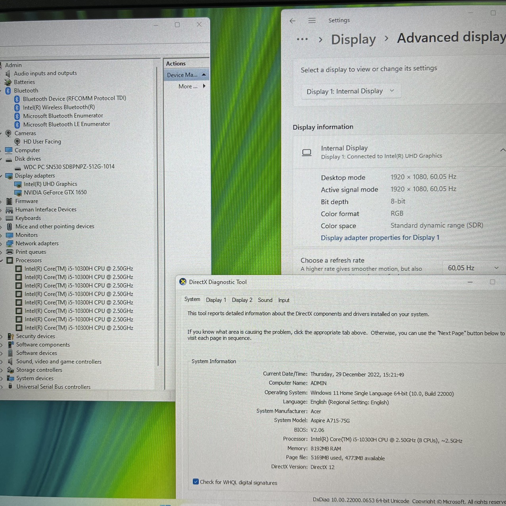Switch to the Display 2 tab

coord(242,300)
